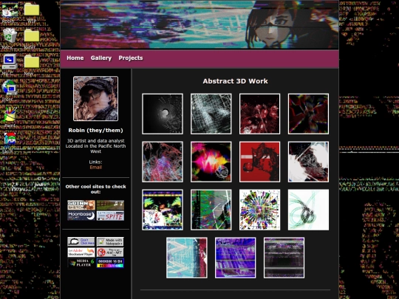The height and width of the screenshot is (299, 399).
Task: Click the Adobe Shockwave Player badge
Action: point(81,252)
